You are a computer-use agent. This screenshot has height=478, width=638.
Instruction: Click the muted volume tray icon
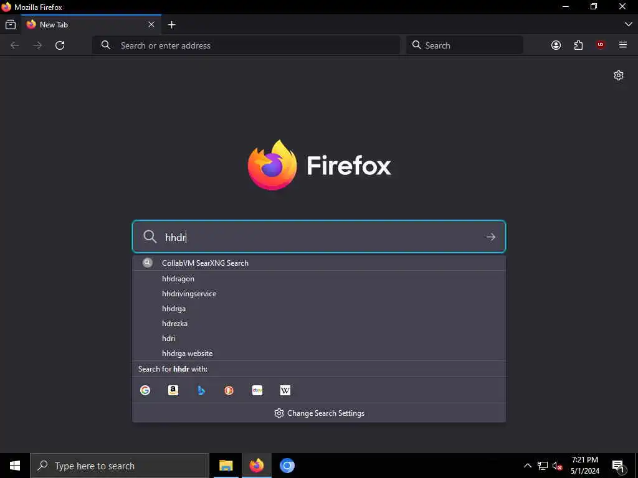[x=557, y=466]
